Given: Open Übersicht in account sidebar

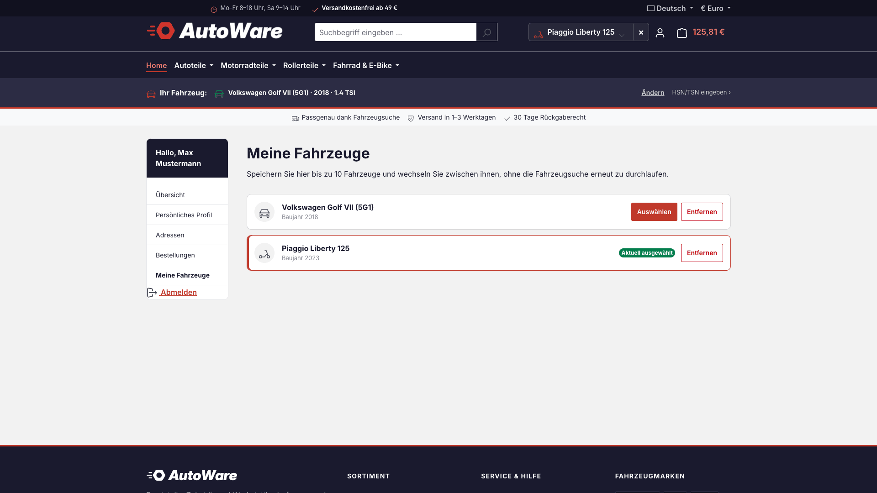Looking at the screenshot, I should click(187, 195).
